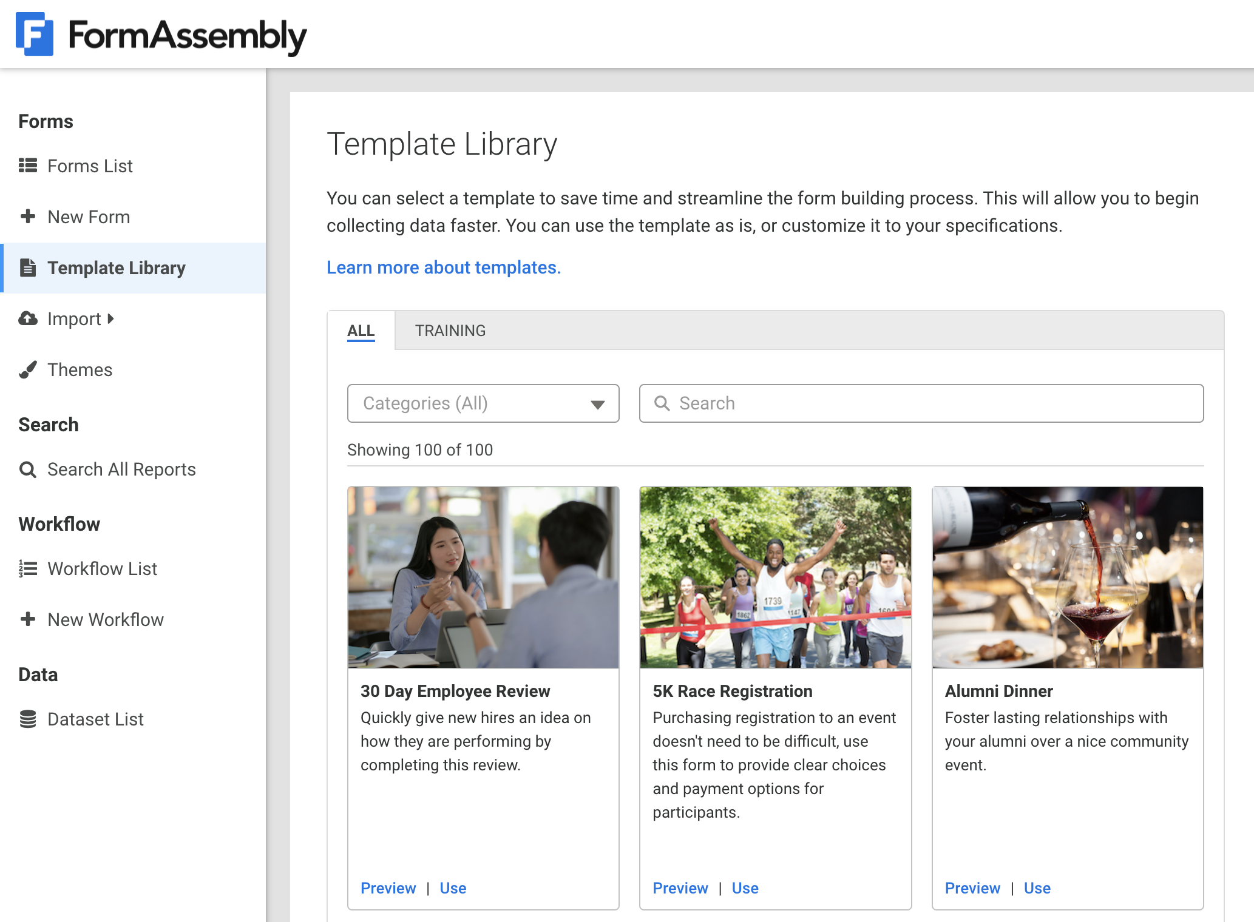
Task: Click the Categories dropdown caret arrow
Action: (598, 404)
